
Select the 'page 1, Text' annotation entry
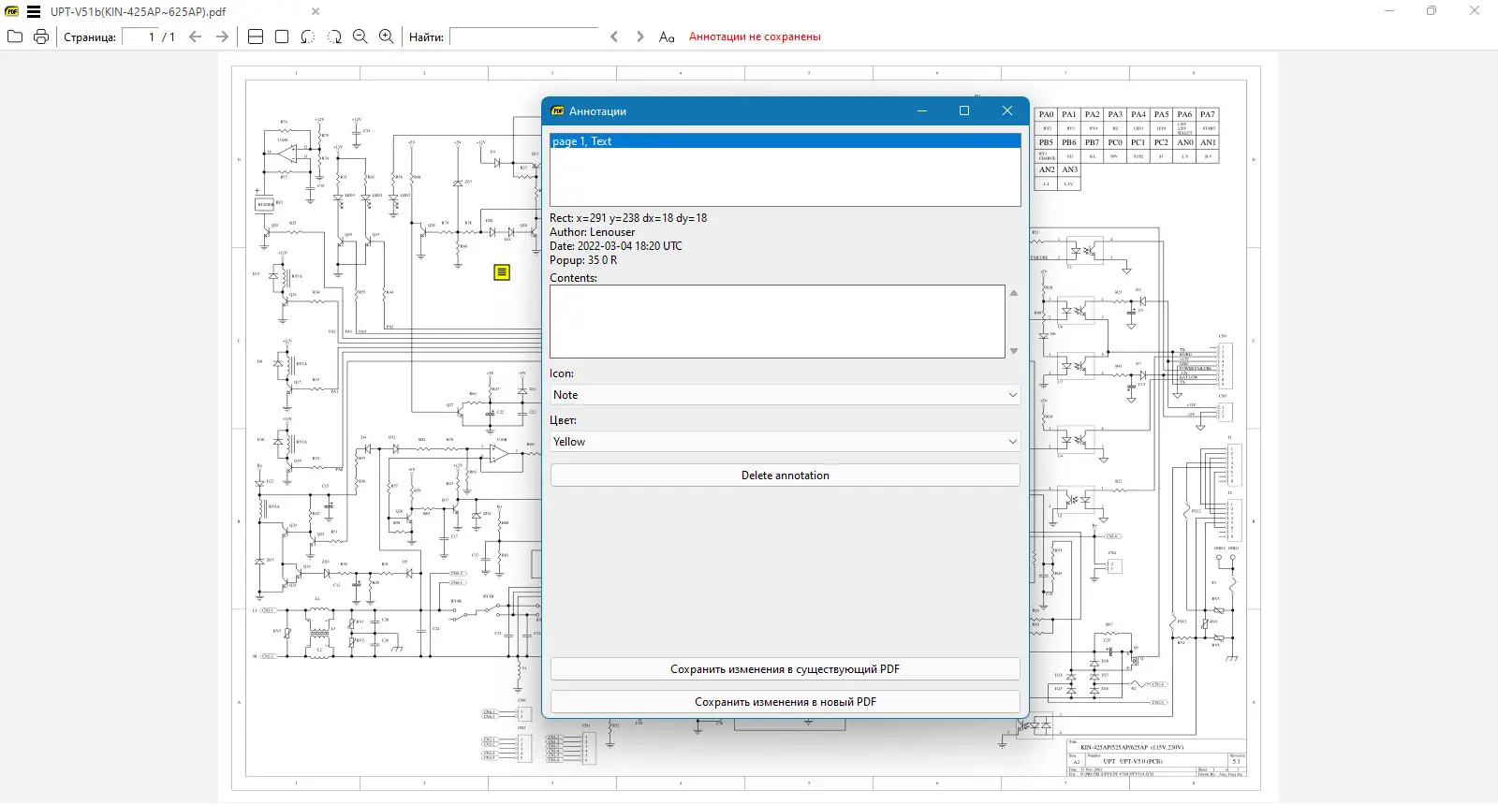click(x=785, y=141)
